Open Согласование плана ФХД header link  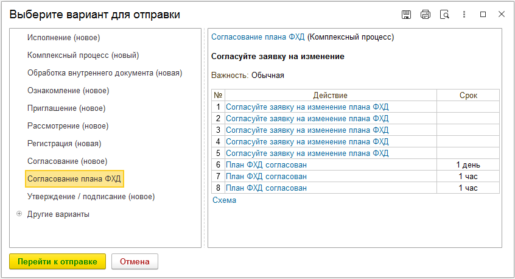(258, 37)
